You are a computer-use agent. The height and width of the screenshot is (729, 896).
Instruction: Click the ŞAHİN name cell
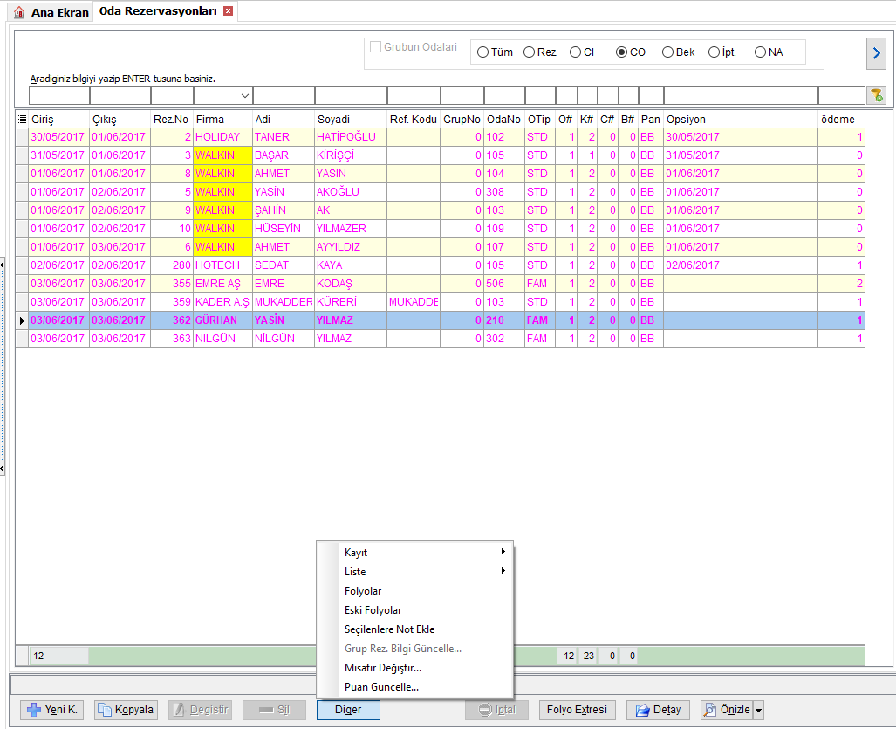tap(284, 210)
